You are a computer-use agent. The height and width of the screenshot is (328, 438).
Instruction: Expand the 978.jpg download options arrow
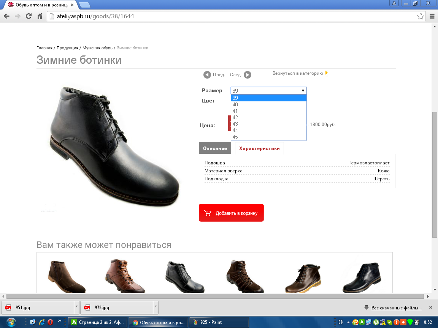(x=156, y=307)
